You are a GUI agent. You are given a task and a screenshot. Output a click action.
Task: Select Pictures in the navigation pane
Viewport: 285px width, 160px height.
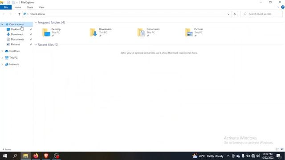(15, 44)
